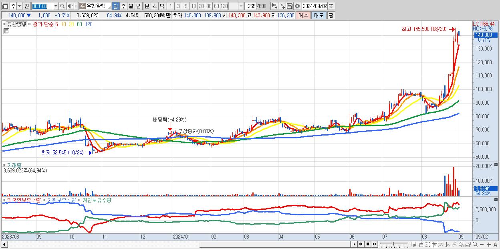Select weekly 주 chart period
The image size is (500, 249).
click(123, 6)
